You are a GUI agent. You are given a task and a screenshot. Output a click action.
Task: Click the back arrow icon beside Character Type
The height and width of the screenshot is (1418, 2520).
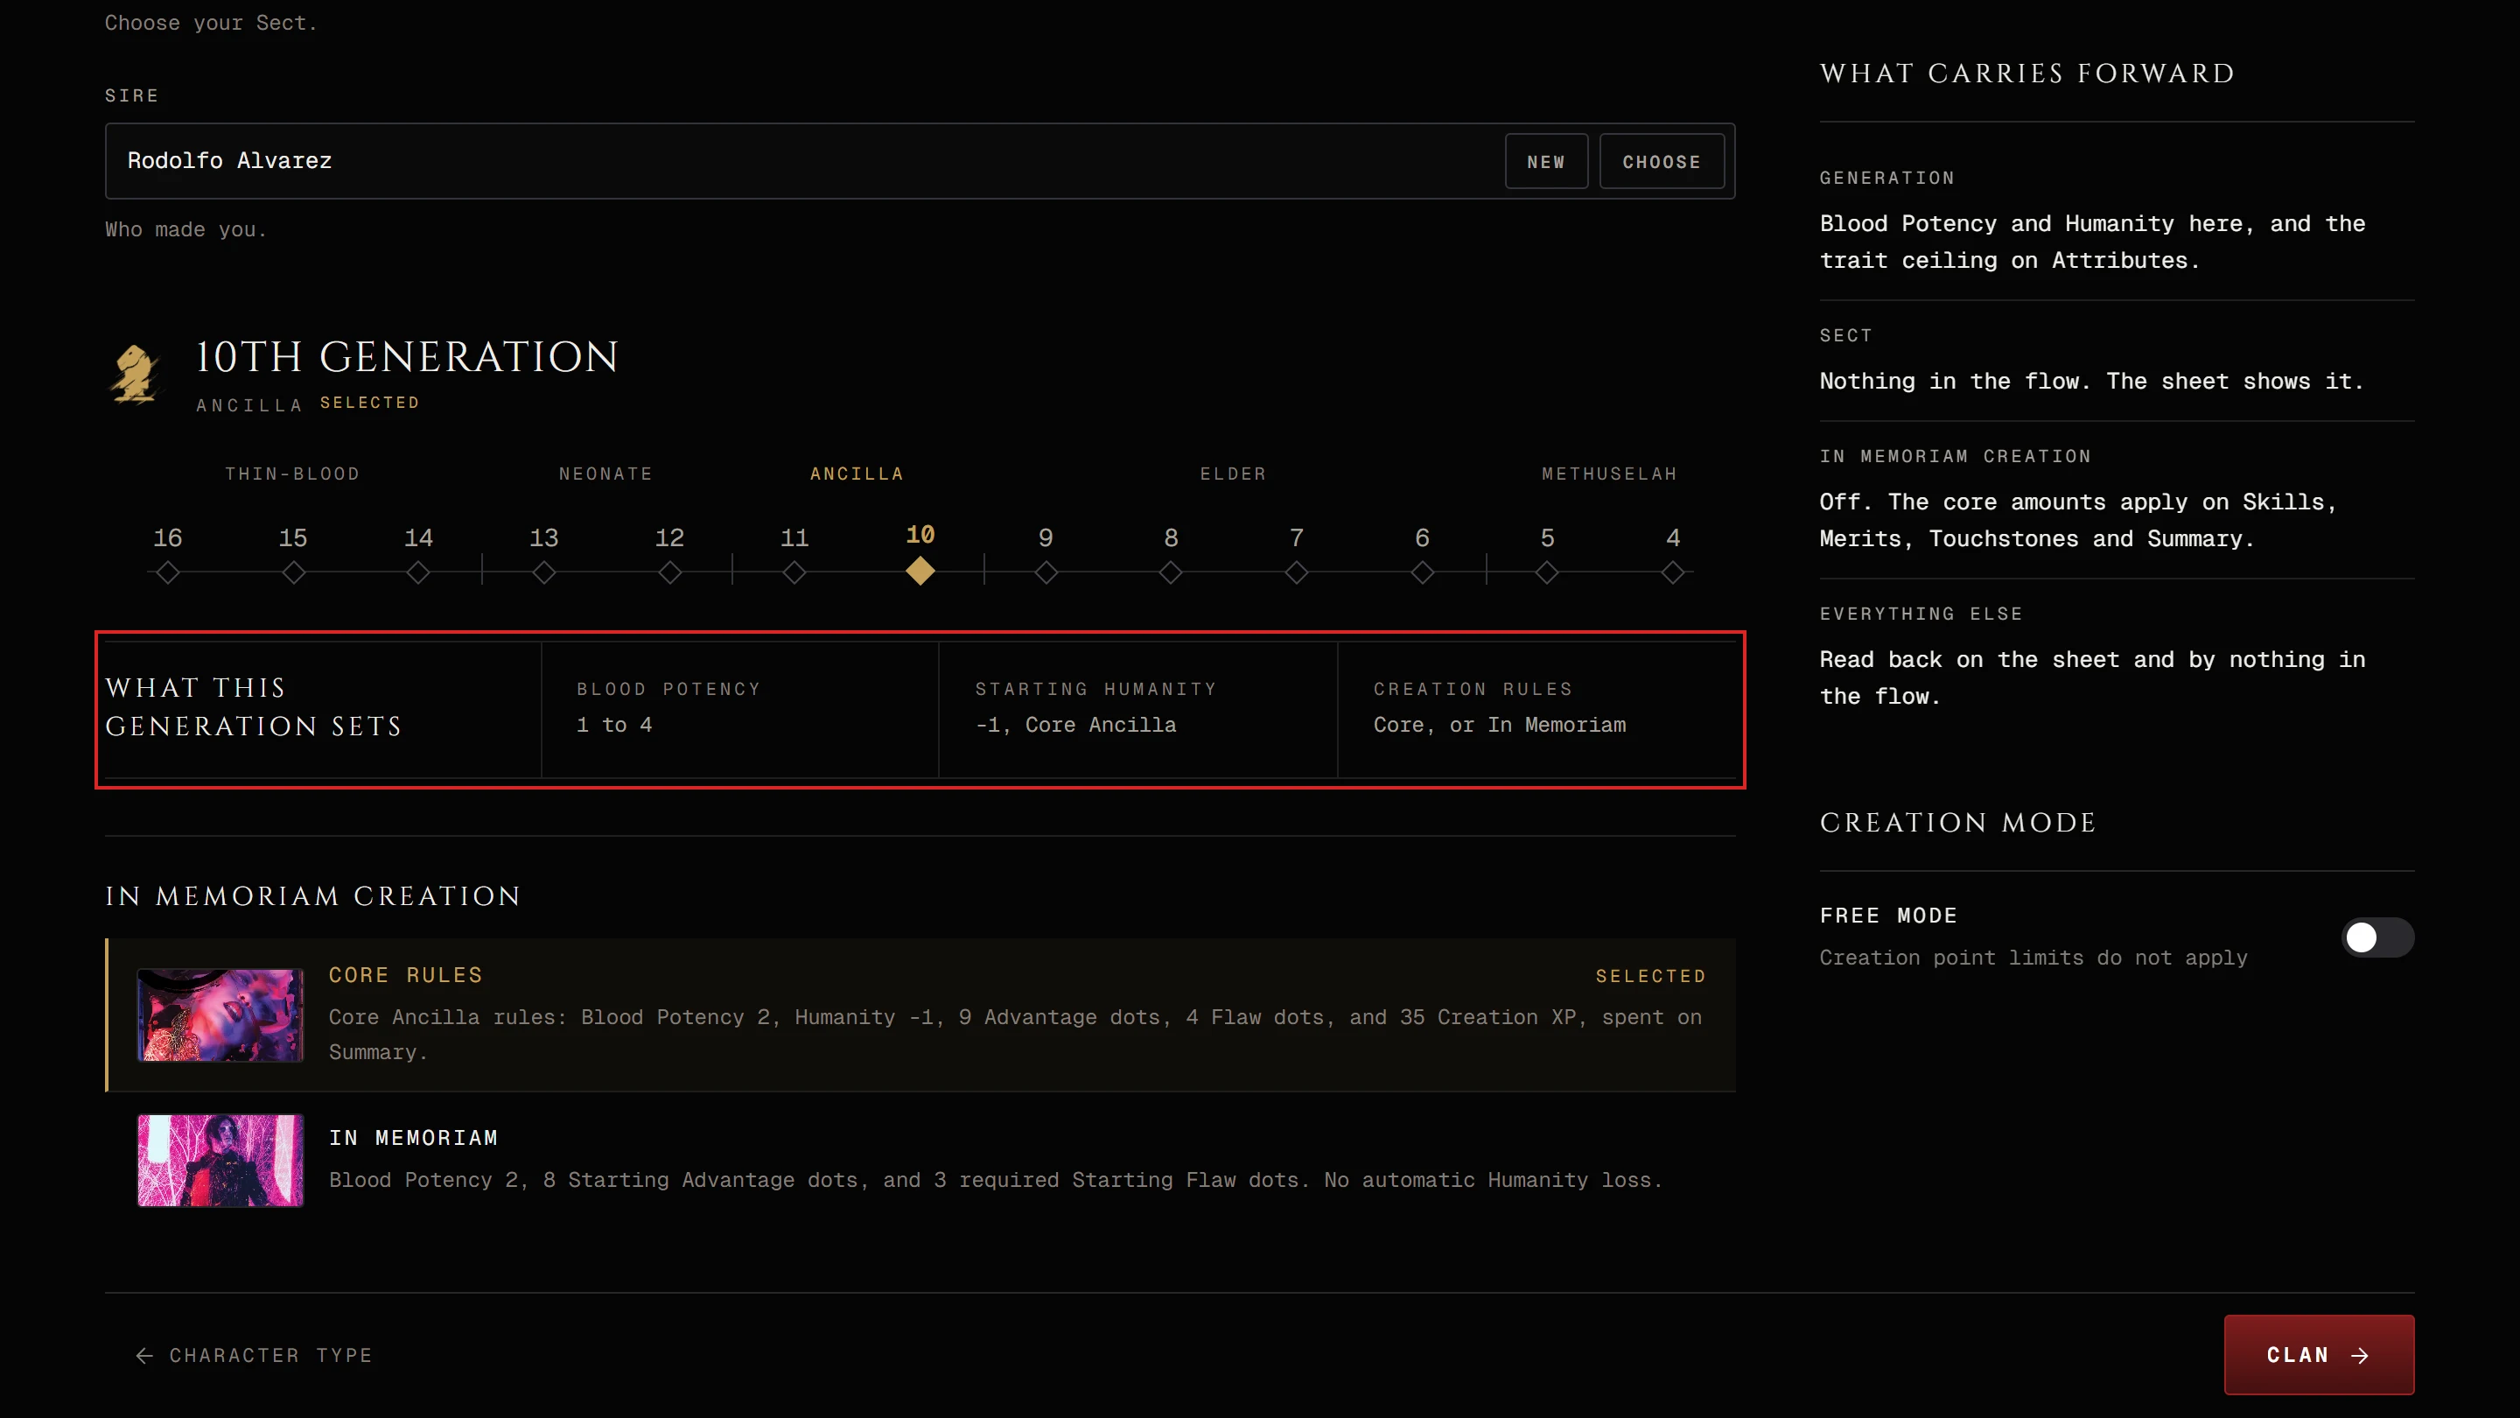[x=143, y=1355]
